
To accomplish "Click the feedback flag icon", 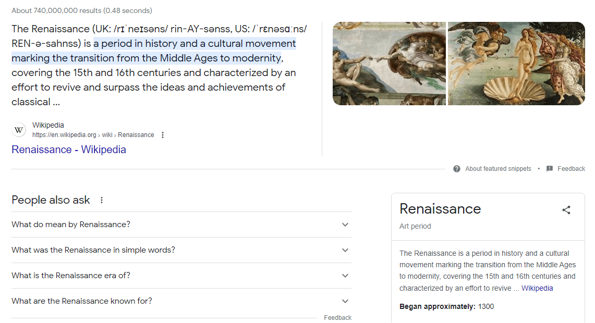I will (550, 169).
